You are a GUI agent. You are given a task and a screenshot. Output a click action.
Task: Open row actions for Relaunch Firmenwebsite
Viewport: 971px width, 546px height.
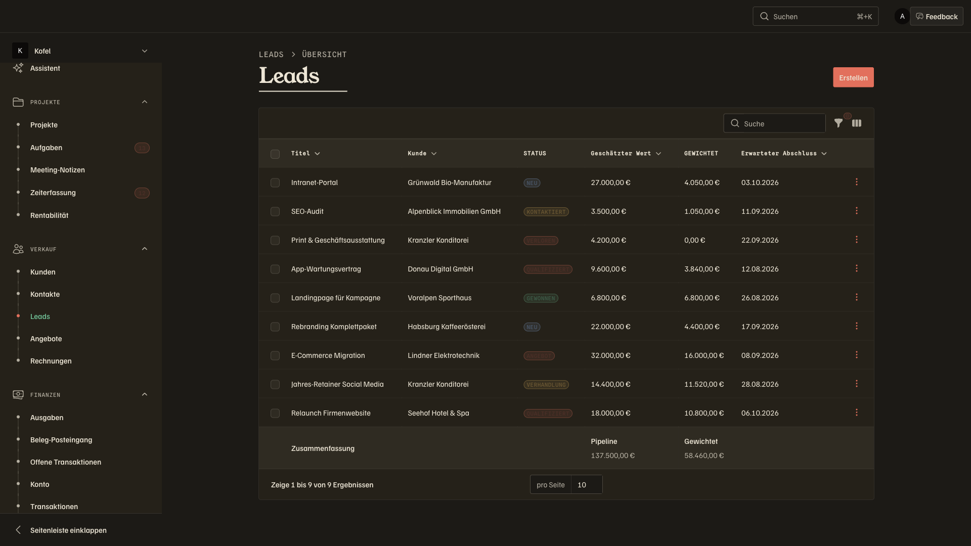pyautogui.click(x=857, y=413)
